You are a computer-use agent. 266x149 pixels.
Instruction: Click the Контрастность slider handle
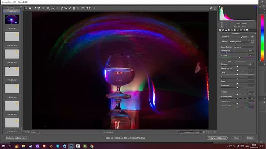pos(237,70)
